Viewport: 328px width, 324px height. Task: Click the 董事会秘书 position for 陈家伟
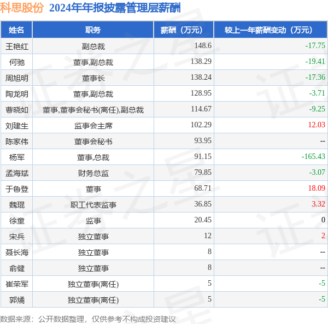[x=93, y=142]
